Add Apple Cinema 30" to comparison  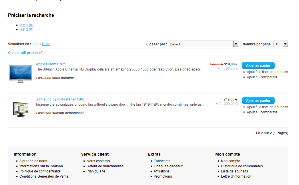click(x=262, y=77)
